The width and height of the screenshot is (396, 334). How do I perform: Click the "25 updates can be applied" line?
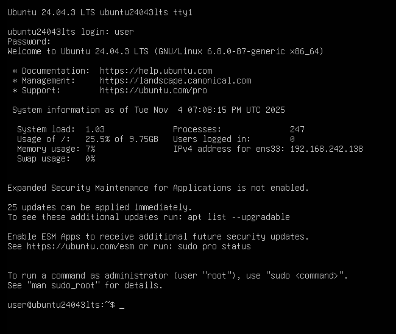pos(99,207)
